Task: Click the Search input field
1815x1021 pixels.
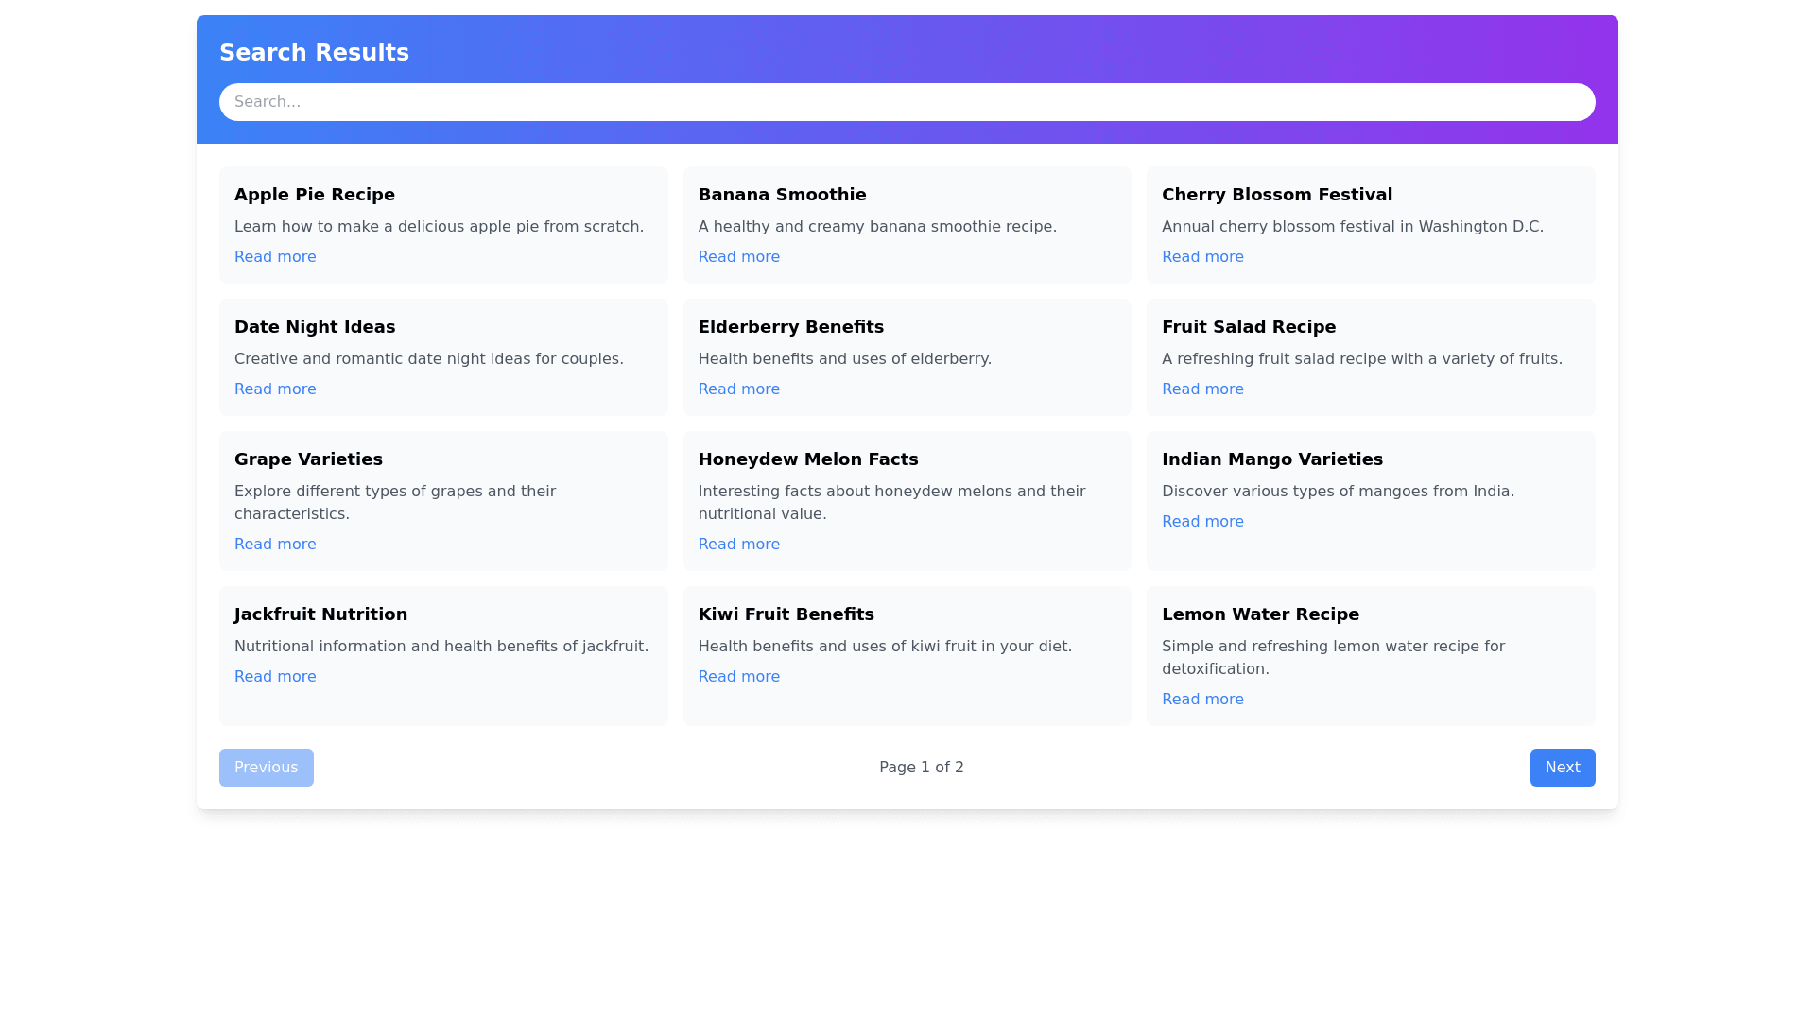Action: [x=907, y=102]
